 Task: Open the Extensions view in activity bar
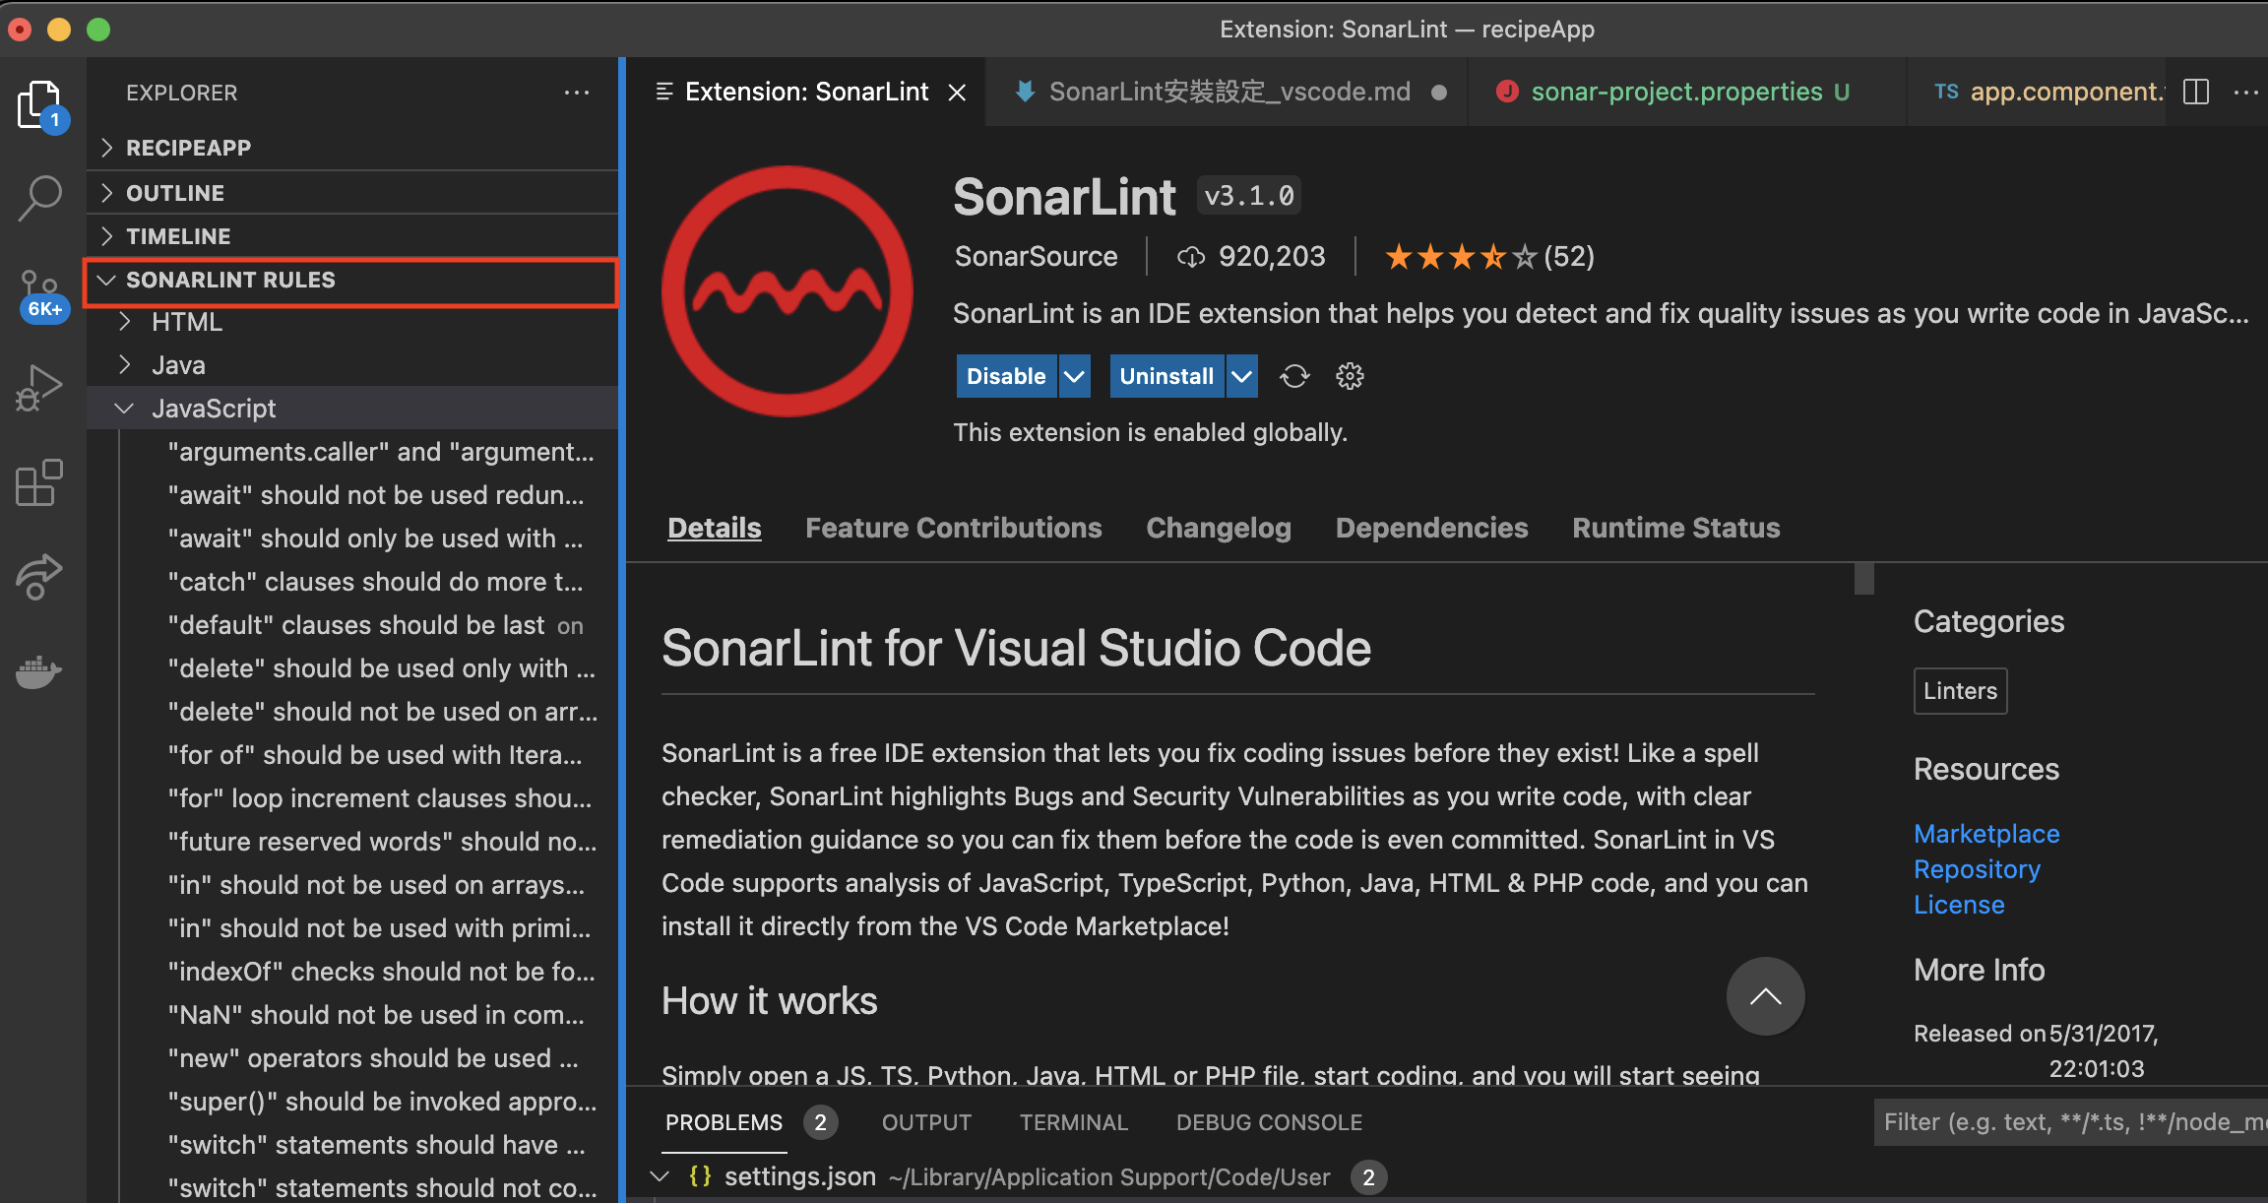[x=41, y=482]
